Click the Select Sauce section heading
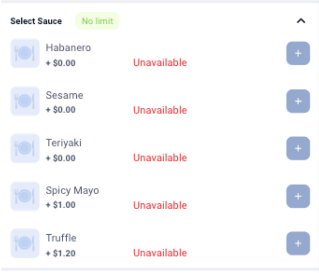319x273 pixels. 36,21
